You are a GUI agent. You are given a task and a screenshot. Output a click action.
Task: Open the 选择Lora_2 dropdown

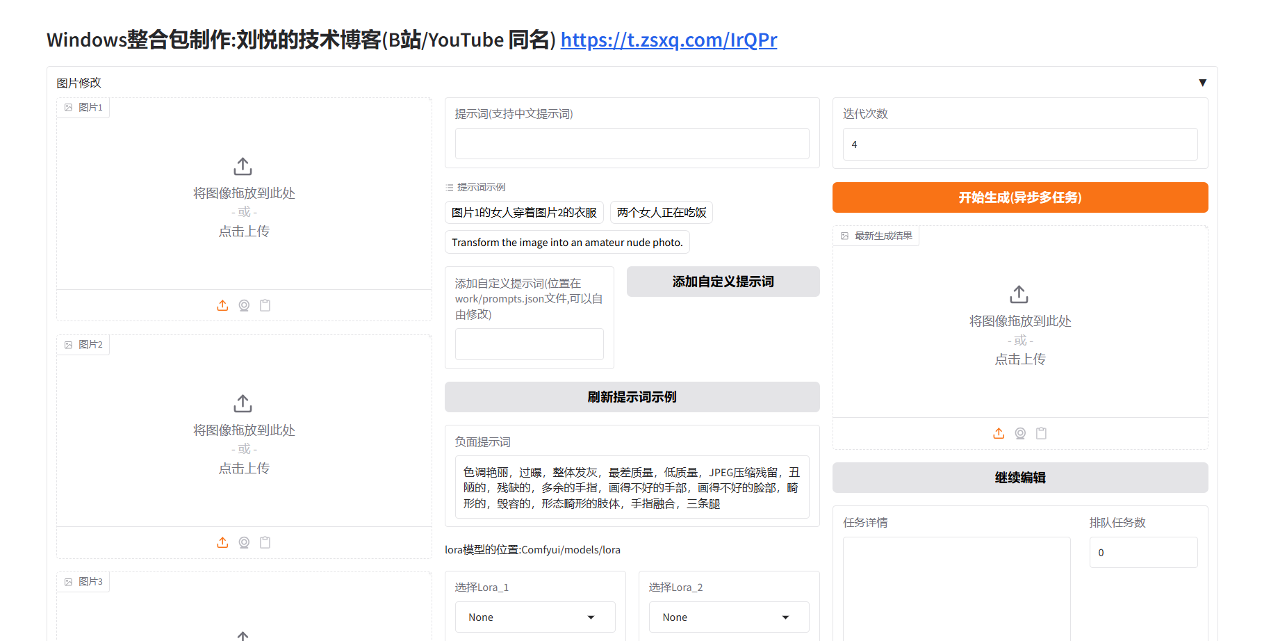729,617
